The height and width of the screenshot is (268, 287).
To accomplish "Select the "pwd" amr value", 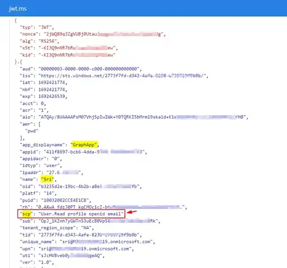I will (32, 131).
